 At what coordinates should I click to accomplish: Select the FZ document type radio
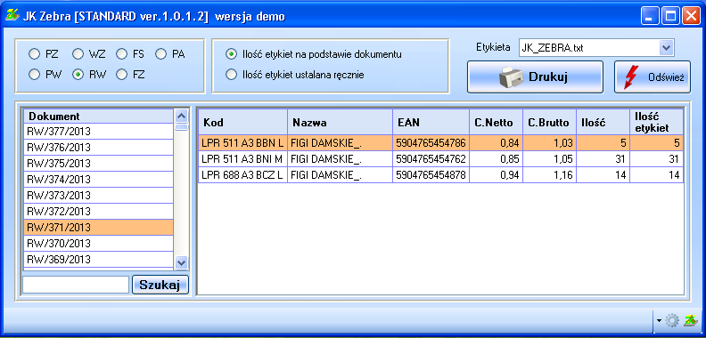click(x=121, y=75)
